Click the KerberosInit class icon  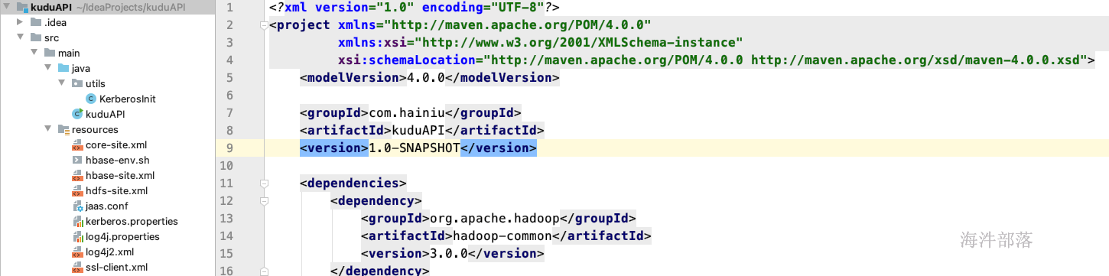tap(91, 99)
